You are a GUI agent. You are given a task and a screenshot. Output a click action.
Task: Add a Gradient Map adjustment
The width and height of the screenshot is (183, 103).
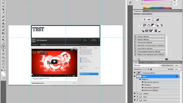click(x=155, y=31)
